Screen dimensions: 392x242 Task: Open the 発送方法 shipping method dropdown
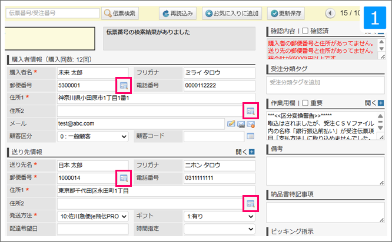(x=92, y=216)
